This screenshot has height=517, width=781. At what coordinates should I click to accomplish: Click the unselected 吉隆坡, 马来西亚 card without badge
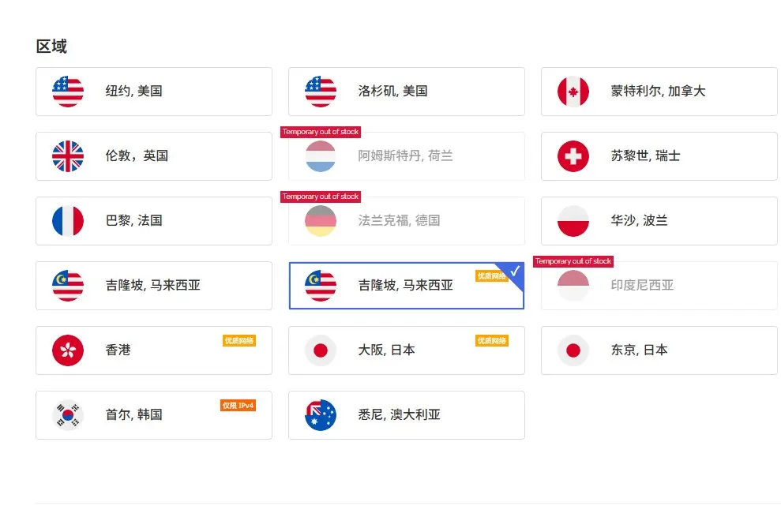[x=153, y=286]
